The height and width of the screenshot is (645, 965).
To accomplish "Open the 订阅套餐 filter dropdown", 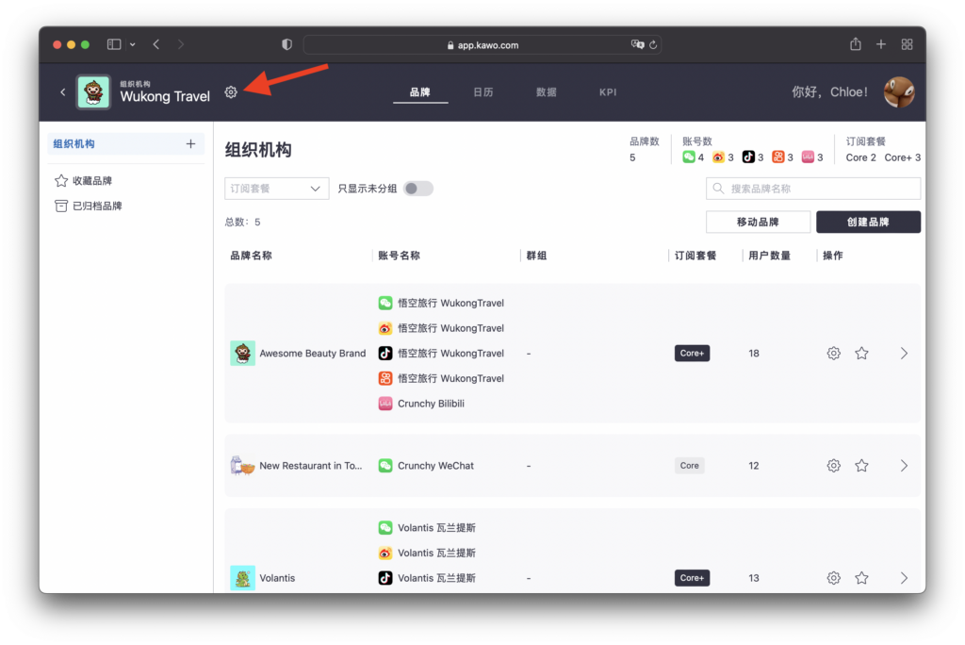I will tap(277, 189).
